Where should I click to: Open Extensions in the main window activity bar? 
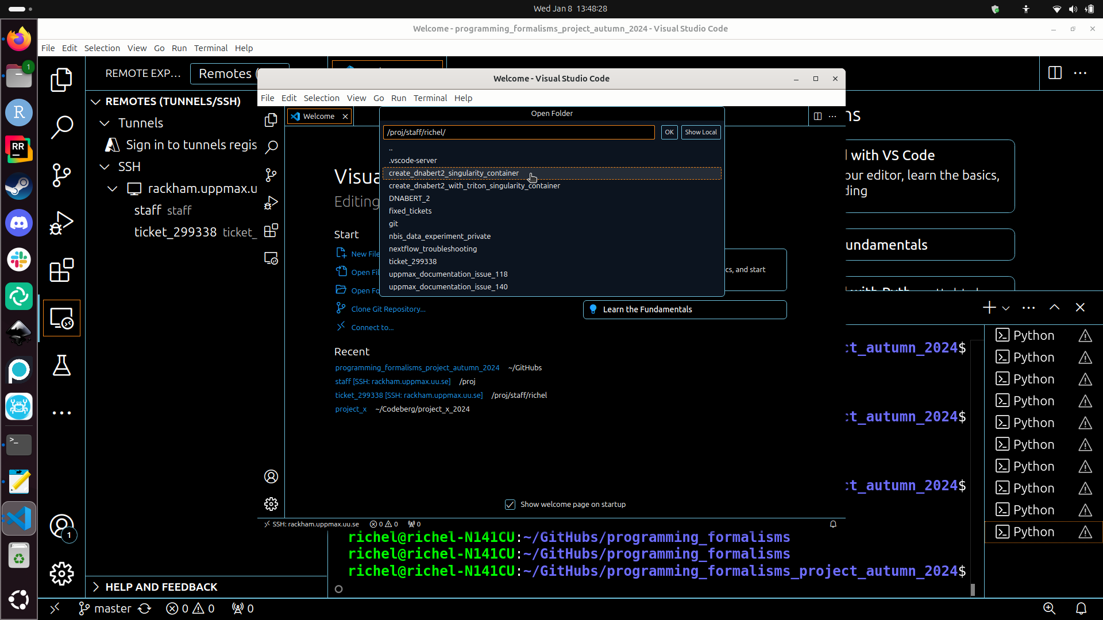point(61,270)
